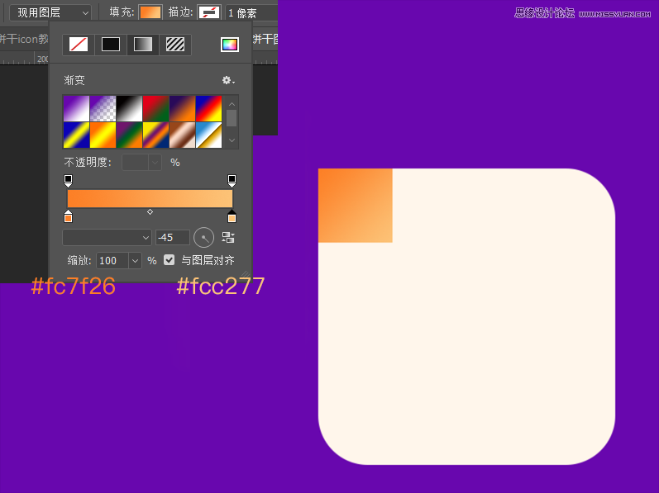
Task: Choose the purple to white gradient preset
Action: 76,109
